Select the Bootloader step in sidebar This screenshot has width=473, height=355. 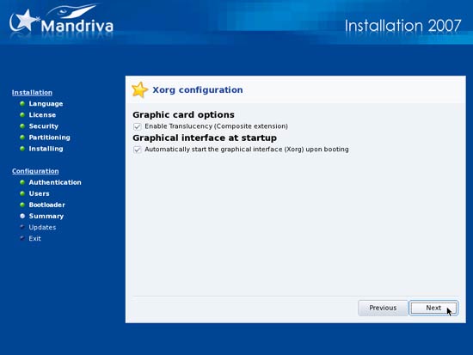coord(46,205)
